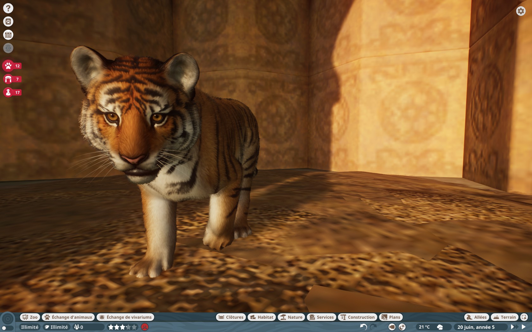Open settings gear icon
532x332 pixels.
[x=521, y=11]
